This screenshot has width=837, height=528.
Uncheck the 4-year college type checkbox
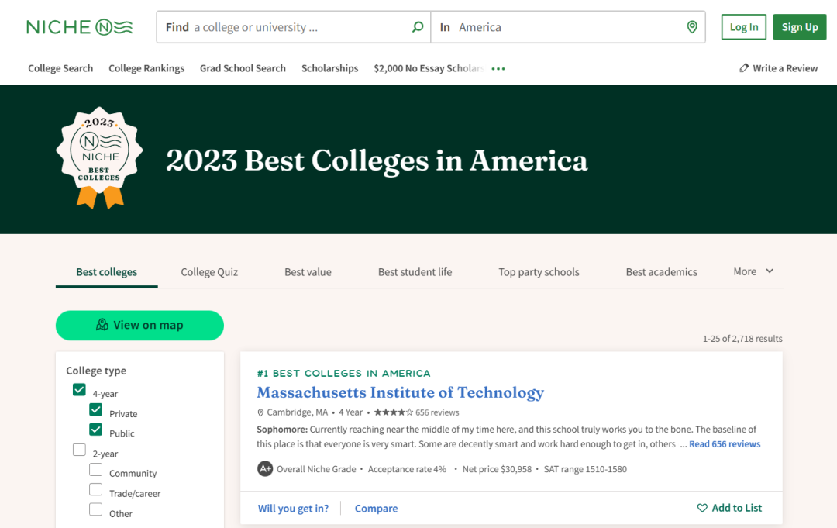[79, 390]
